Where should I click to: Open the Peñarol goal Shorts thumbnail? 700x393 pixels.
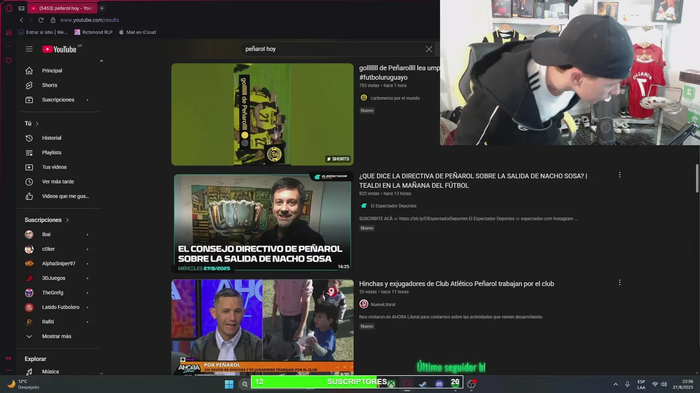[262, 114]
